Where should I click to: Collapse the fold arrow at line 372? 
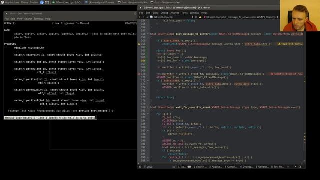148,81
